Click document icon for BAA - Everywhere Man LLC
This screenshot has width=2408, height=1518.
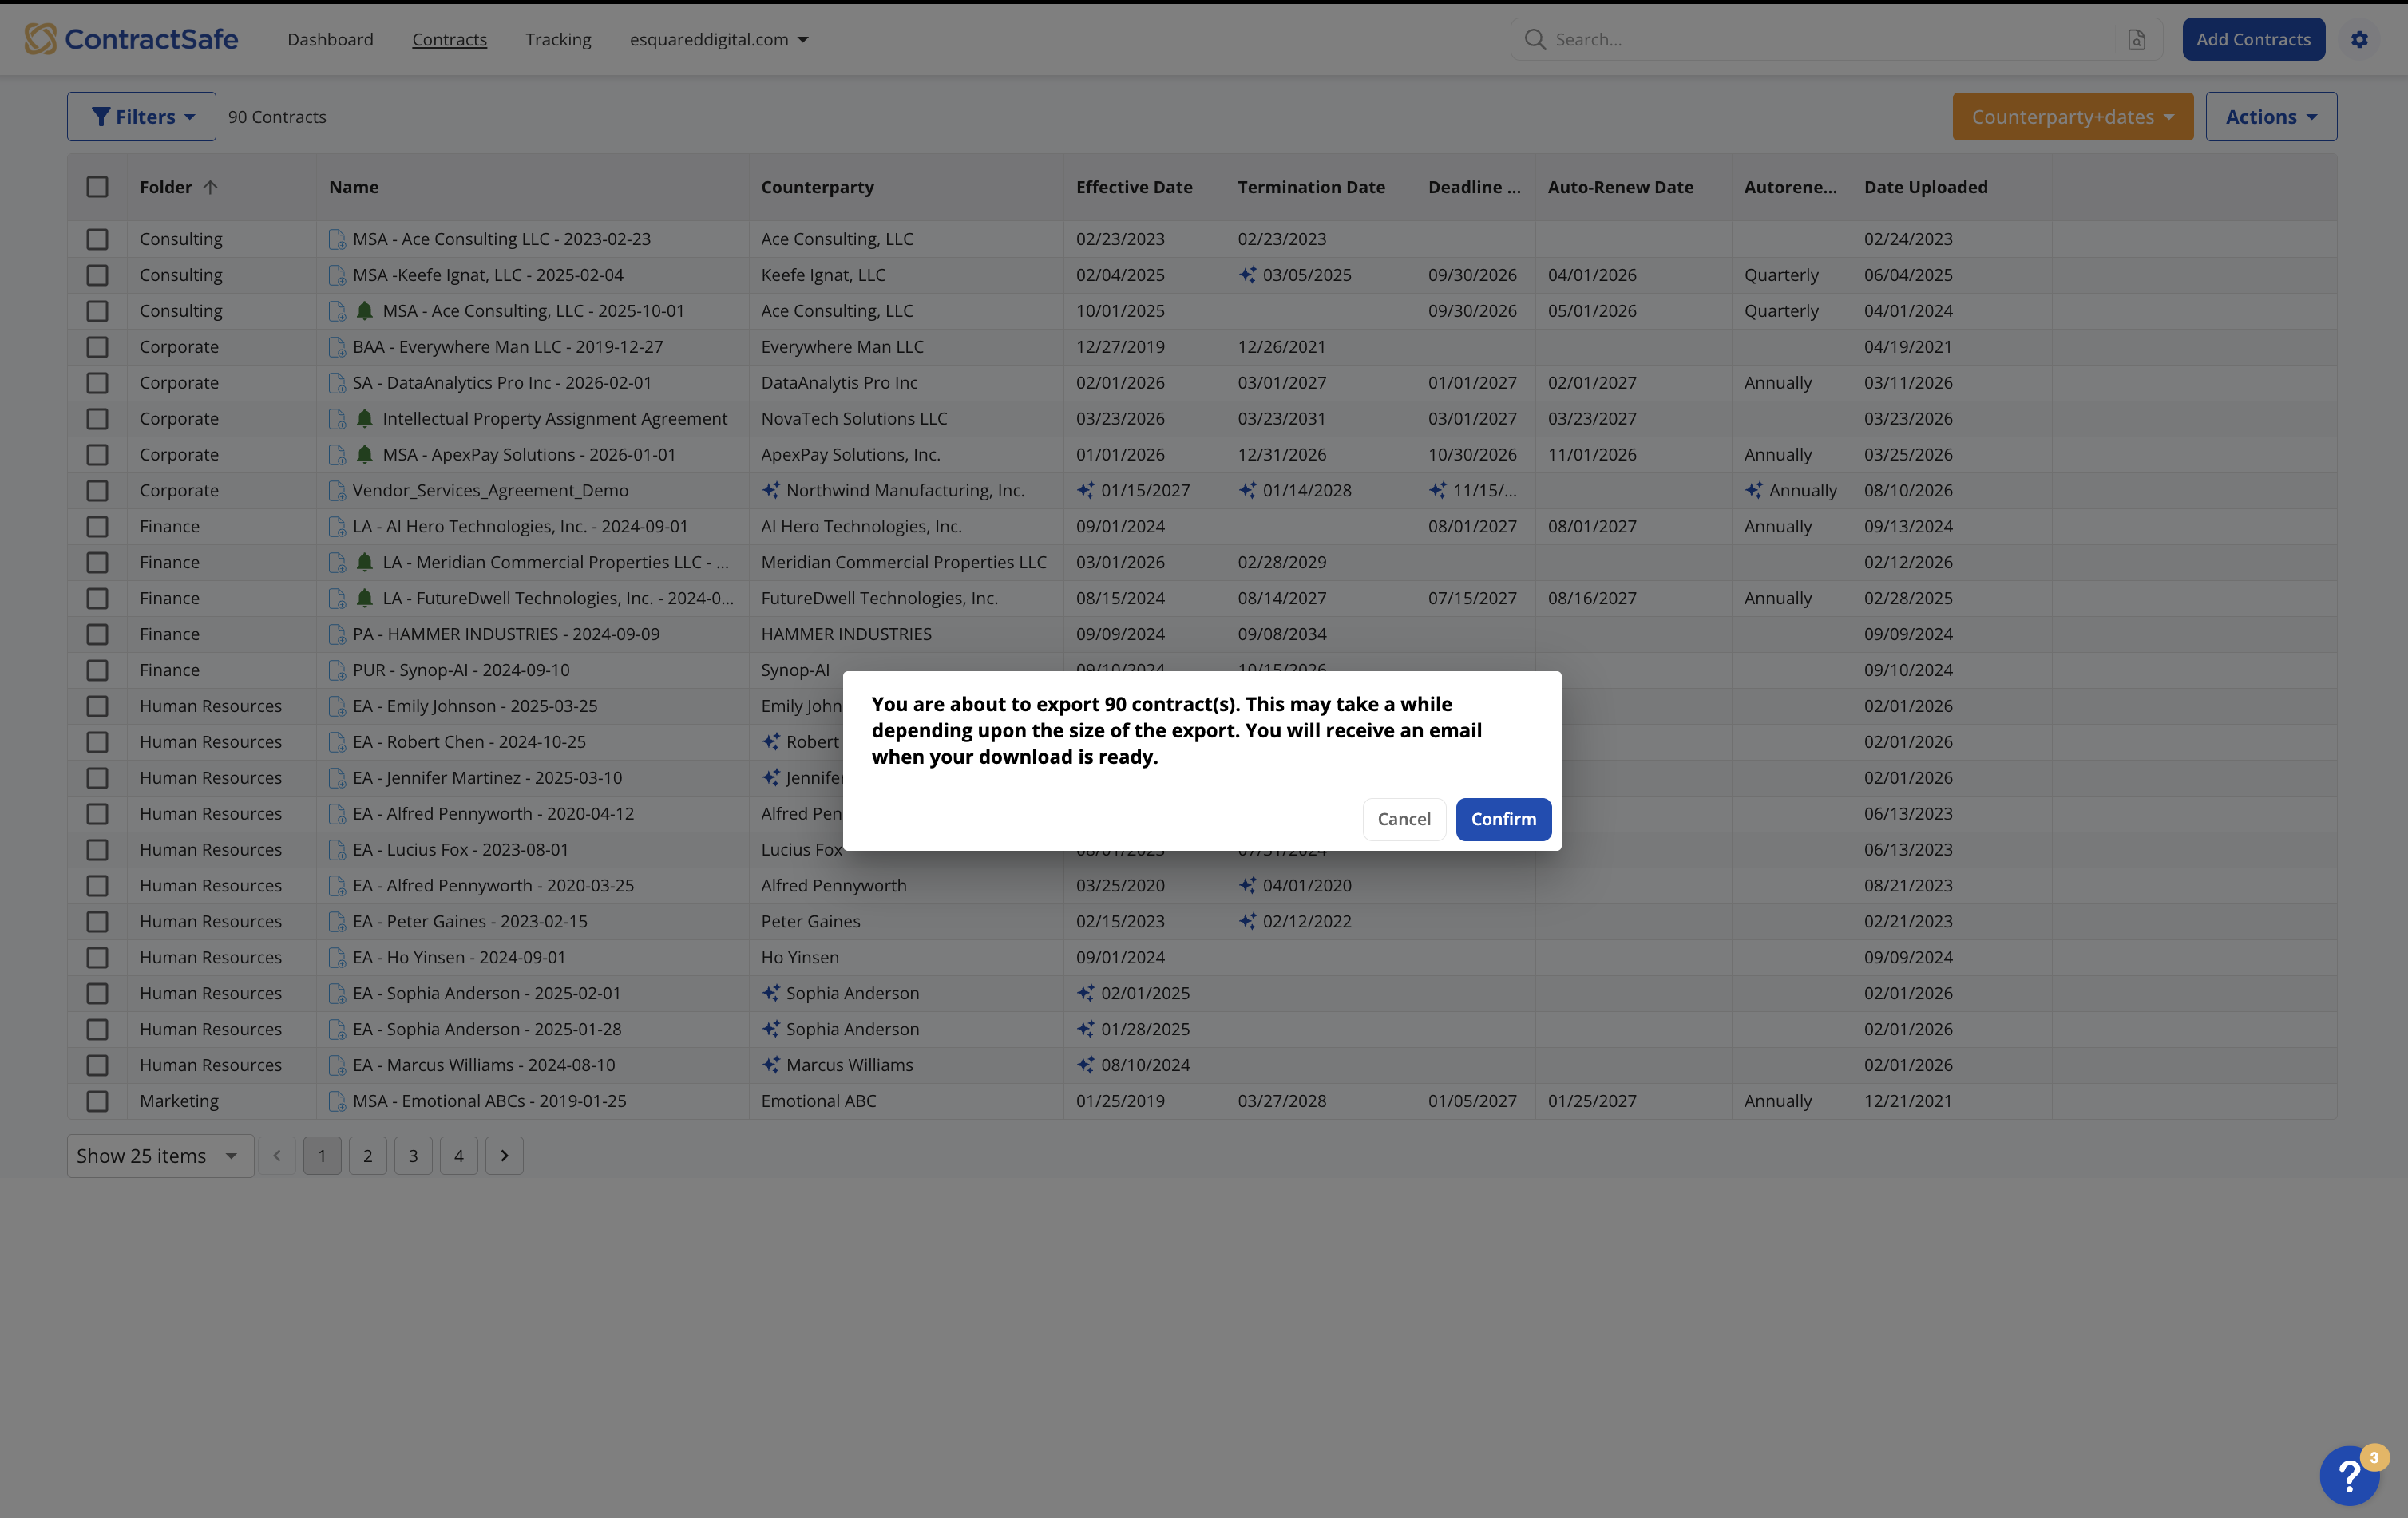[337, 348]
